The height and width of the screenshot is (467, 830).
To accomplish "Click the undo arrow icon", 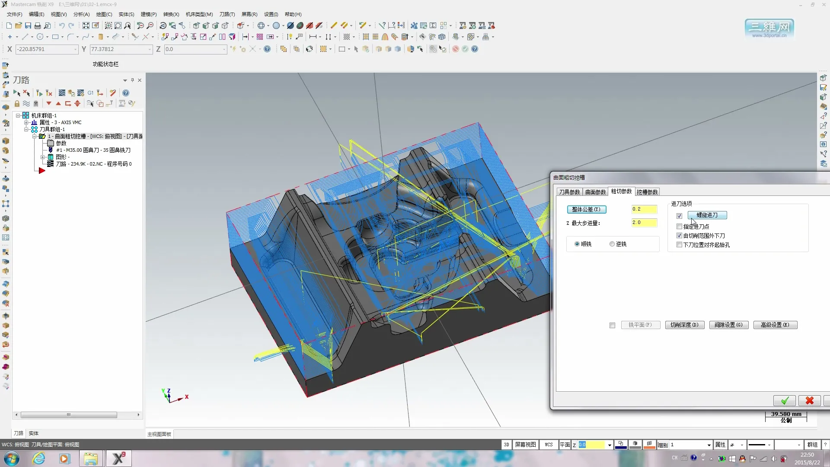I will [x=62, y=26].
